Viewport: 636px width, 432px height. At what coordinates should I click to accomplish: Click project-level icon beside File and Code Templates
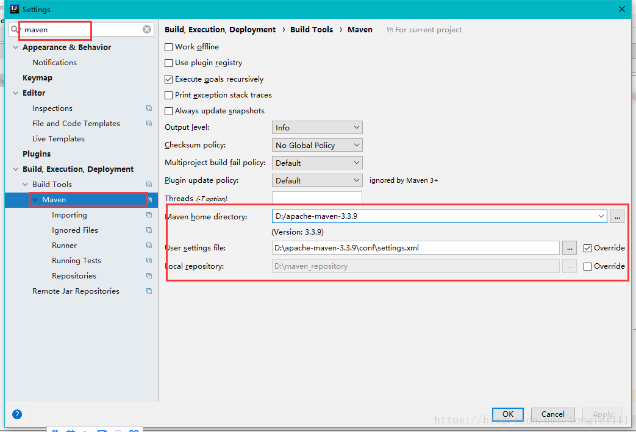point(149,123)
